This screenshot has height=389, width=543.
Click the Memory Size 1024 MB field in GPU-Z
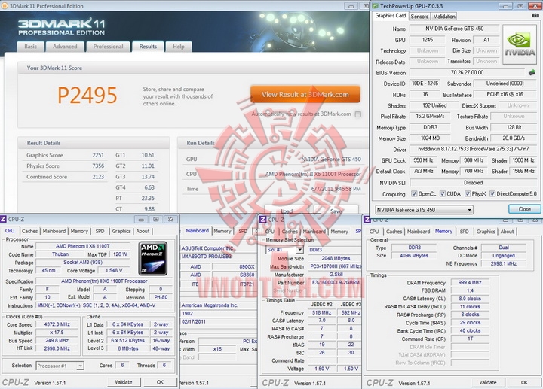(x=430, y=138)
